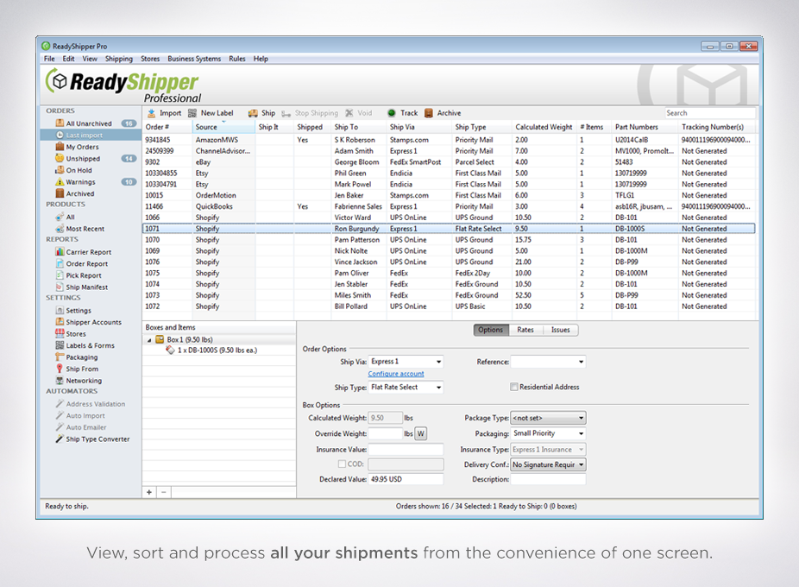Screen dimensions: 799x587
Task: Open the Reference dropdown
Action: [548, 362]
